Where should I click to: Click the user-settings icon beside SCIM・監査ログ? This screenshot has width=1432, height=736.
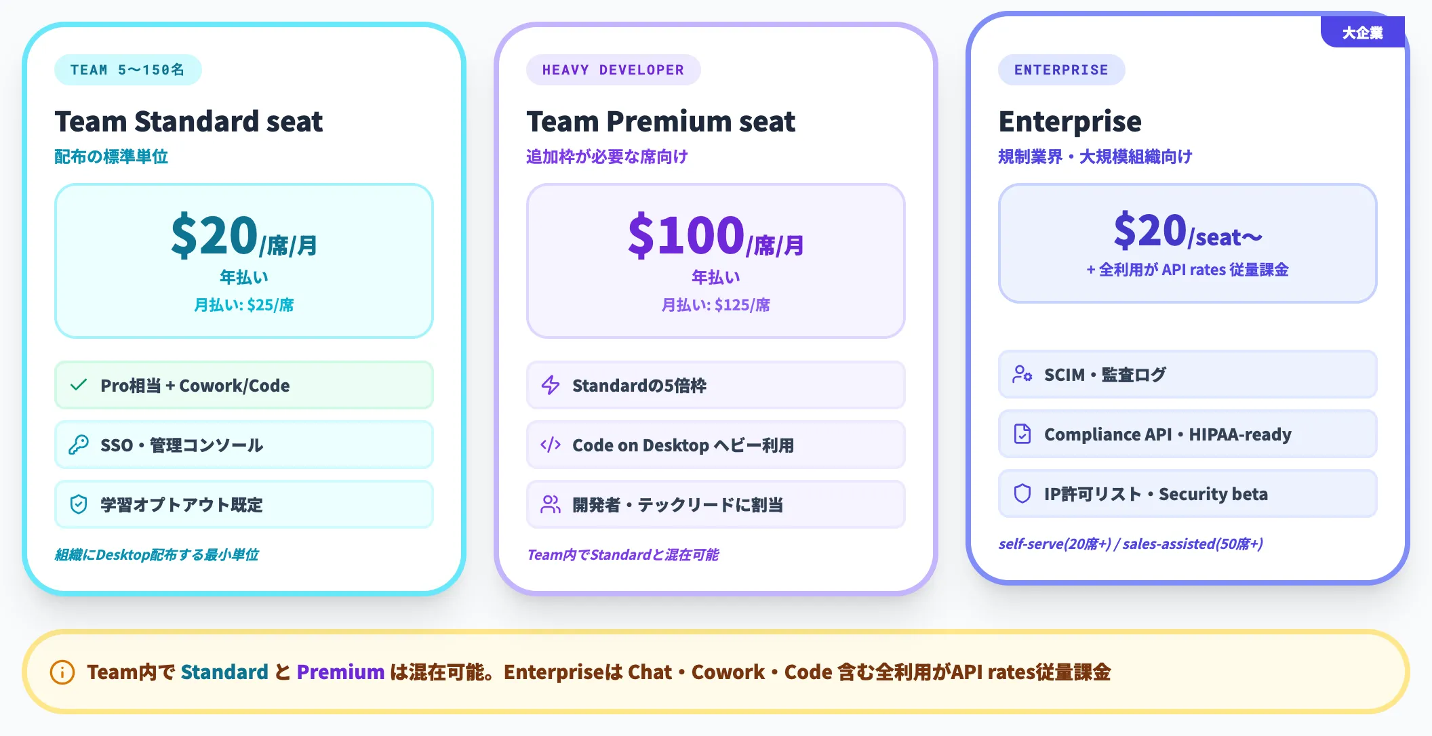coord(1022,374)
